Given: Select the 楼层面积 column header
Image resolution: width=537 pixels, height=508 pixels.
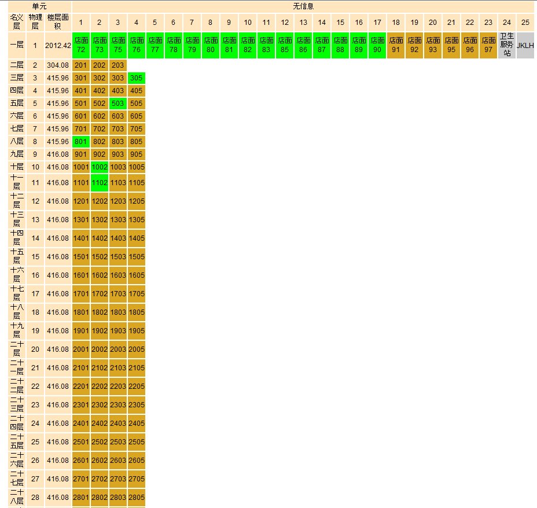Looking at the screenshot, I should 58,22.
